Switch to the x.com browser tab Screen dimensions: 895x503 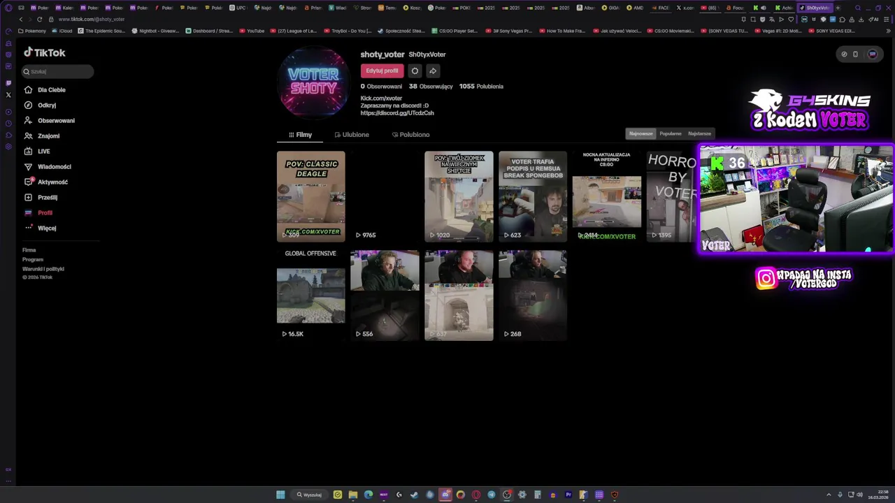pyautogui.click(x=685, y=8)
